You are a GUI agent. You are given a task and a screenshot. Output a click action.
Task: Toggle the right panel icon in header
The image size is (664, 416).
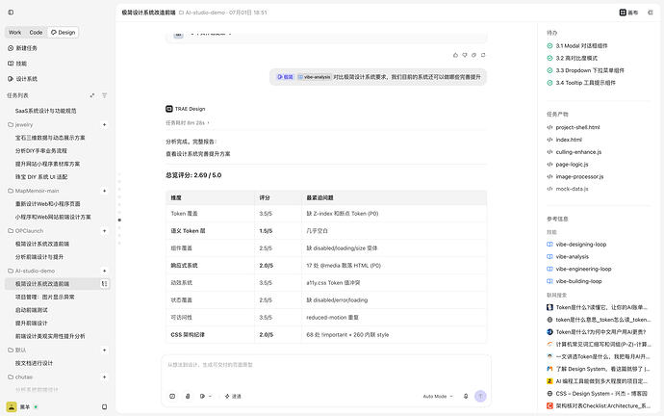[x=651, y=13]
